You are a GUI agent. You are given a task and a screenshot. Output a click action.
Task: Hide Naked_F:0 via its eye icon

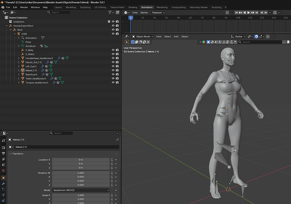coord(113,70)
